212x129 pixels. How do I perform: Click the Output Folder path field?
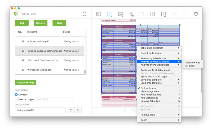pos(40,110)
